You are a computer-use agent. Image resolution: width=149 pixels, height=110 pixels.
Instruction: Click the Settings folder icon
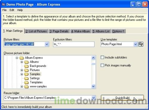pyautogui.click(x=27, y=78)
